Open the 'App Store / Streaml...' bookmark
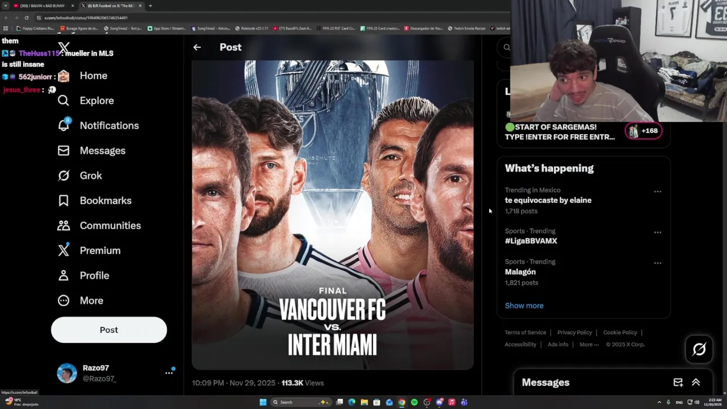The image size is (727, 409). [x=166, y=28]
